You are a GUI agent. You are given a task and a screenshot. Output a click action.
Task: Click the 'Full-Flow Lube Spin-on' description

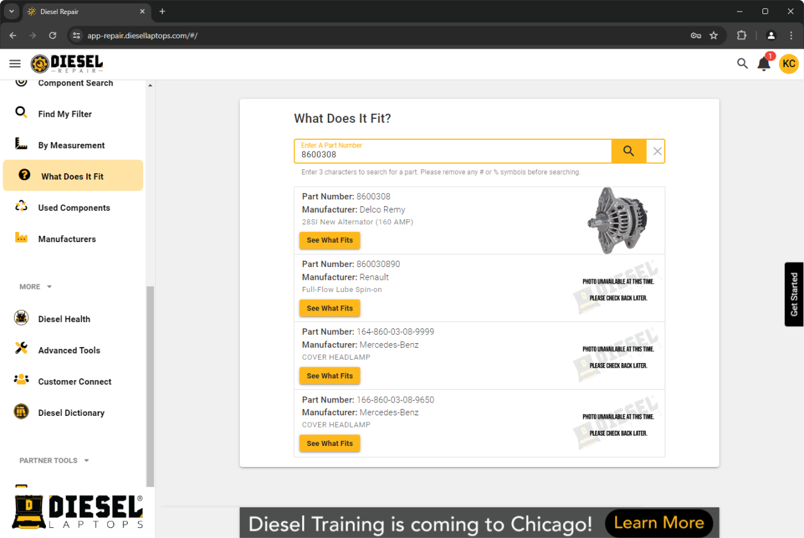(342, 290)
